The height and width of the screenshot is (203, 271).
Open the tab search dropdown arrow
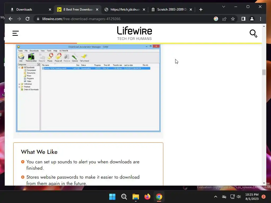[223, 7]
